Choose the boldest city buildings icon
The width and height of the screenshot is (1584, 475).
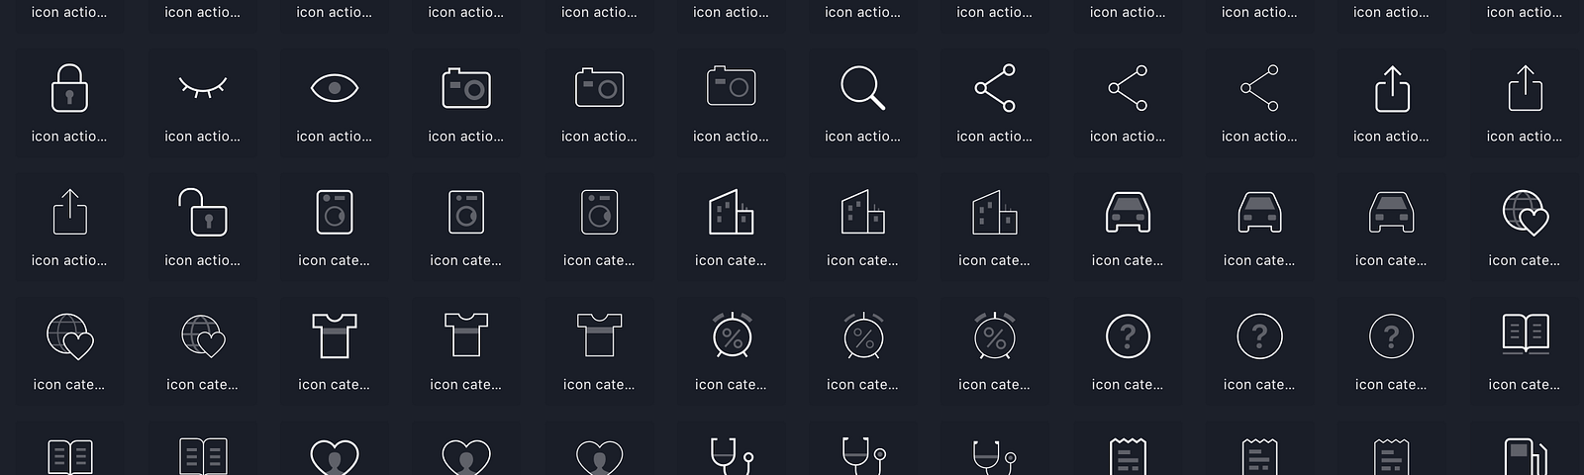tap(731, 213)
